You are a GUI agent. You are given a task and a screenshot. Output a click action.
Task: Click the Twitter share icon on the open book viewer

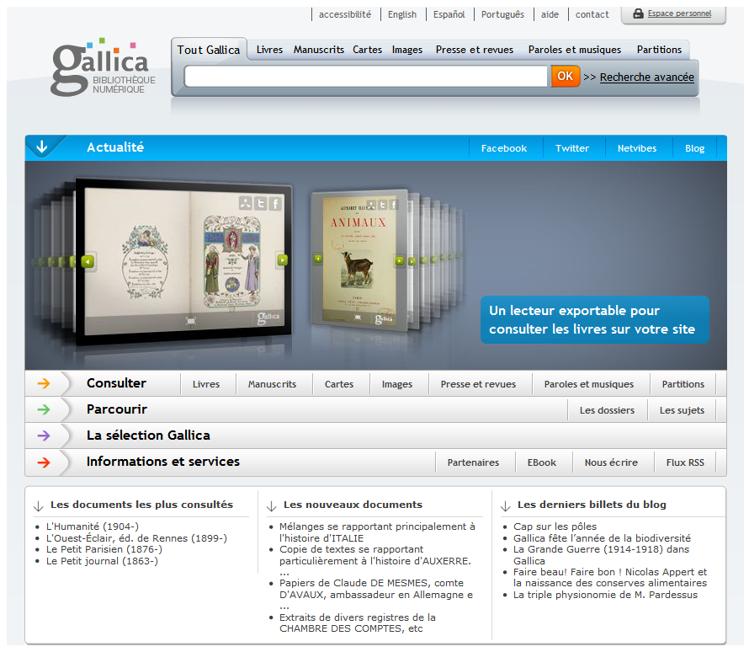pos(260,204)
